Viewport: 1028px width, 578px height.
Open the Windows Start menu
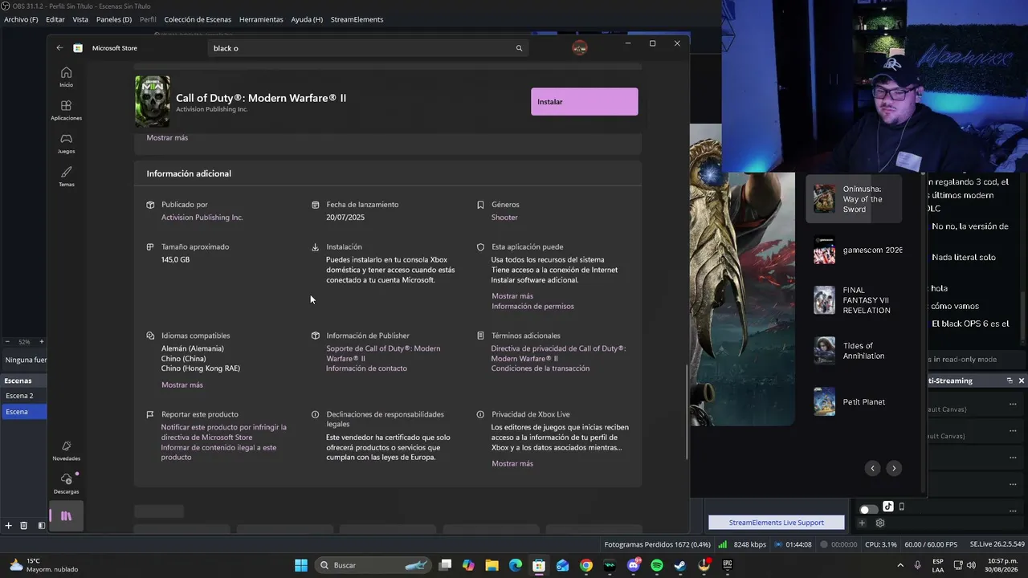(x=301, y=565)
